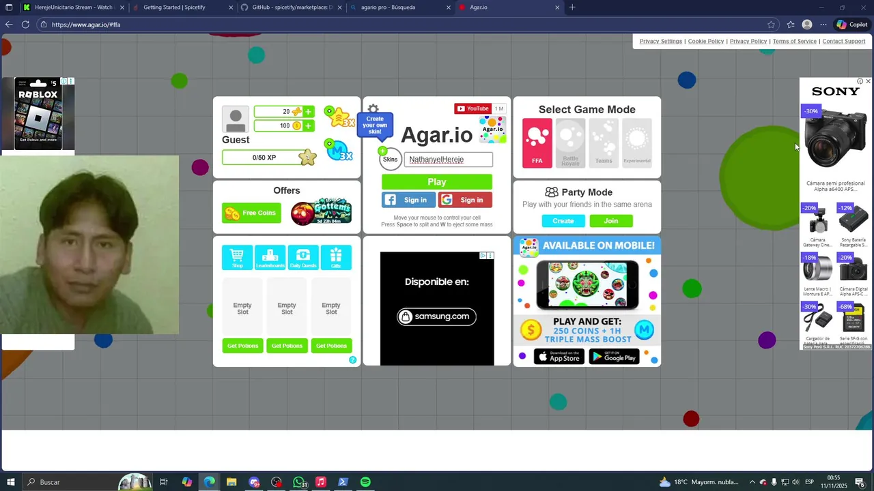
Task: Click the plus next to 100 coins
Action: (308, 125)
